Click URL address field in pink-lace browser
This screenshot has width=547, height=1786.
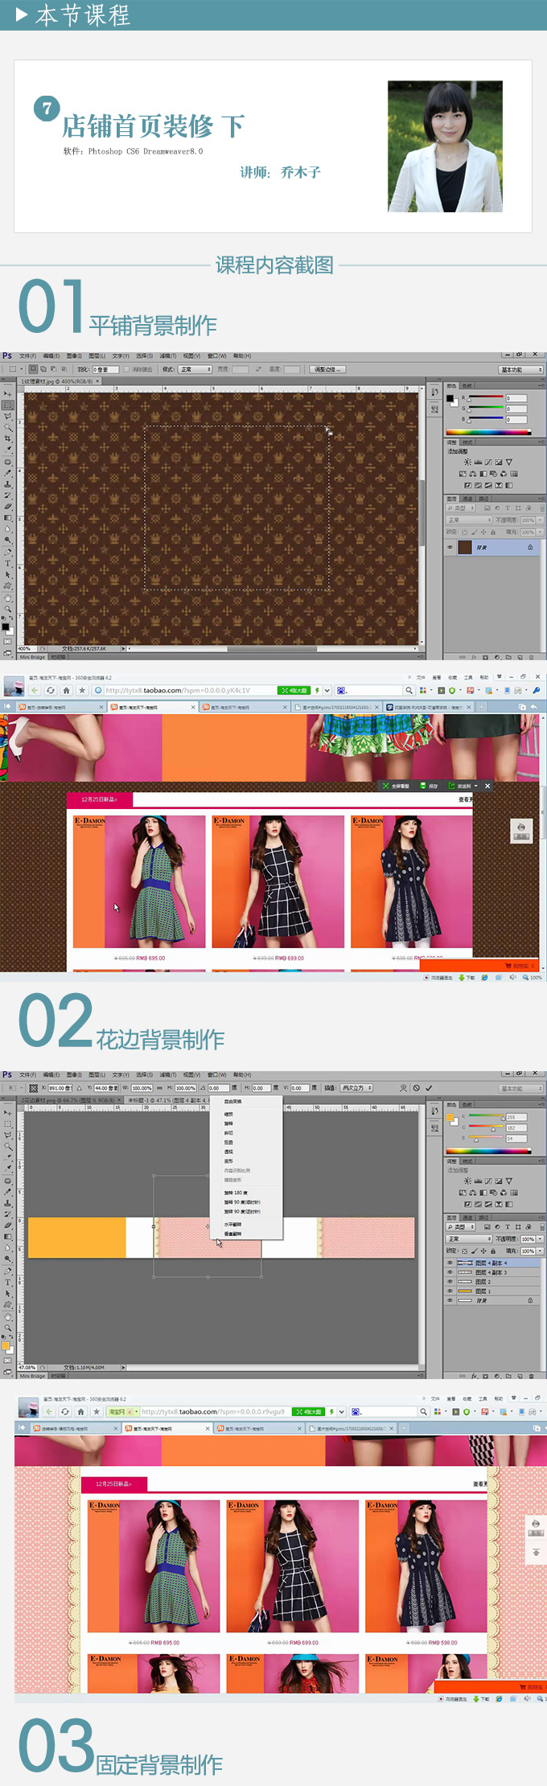(x=213, y=1411)
